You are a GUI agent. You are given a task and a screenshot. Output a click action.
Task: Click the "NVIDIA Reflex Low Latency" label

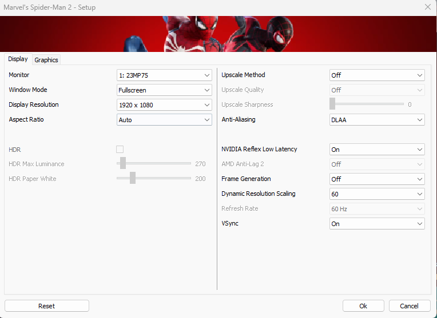click(x=259, y=149)
